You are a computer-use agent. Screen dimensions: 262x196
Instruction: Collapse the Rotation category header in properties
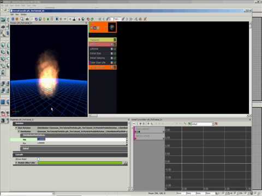pyautogui.click(x=70, y=124)
